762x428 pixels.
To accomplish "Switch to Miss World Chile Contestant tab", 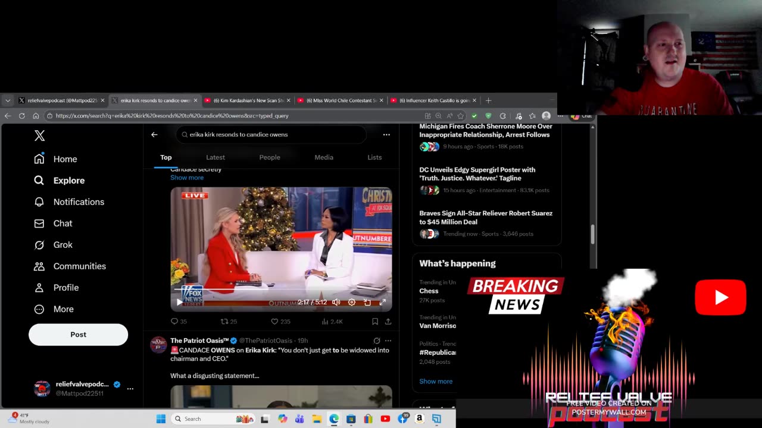I will click(340, 100).
